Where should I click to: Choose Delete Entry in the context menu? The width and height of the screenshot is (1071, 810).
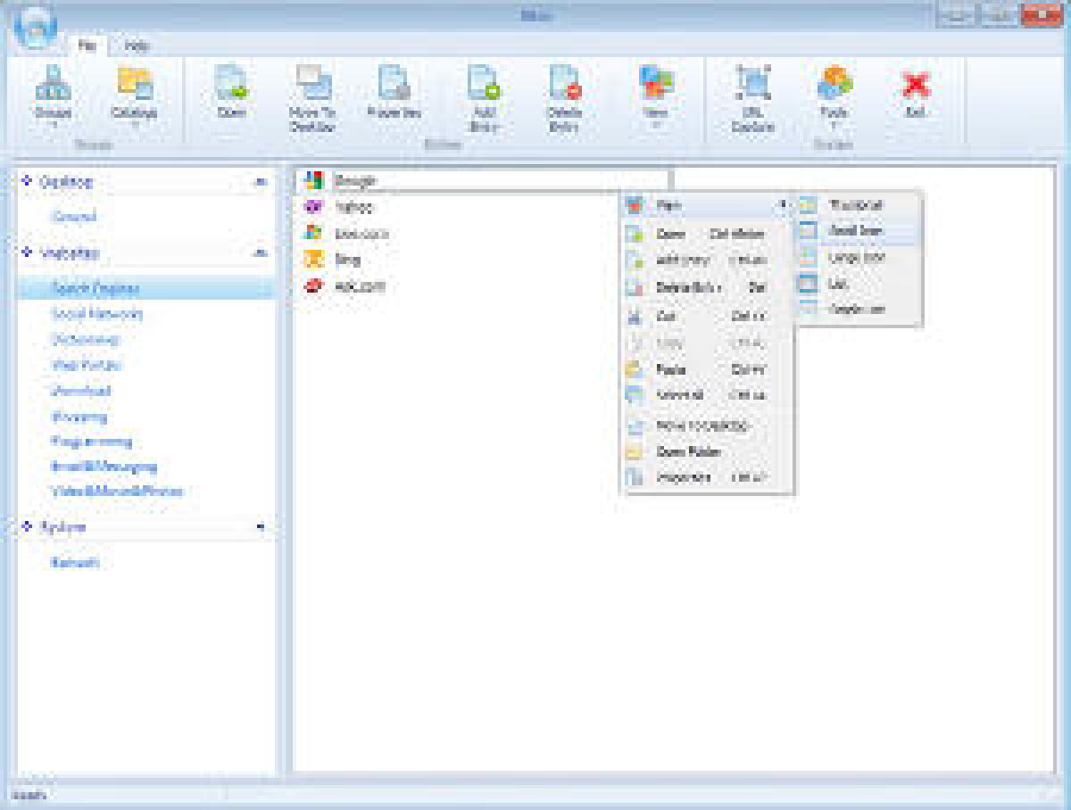point(707,288)
